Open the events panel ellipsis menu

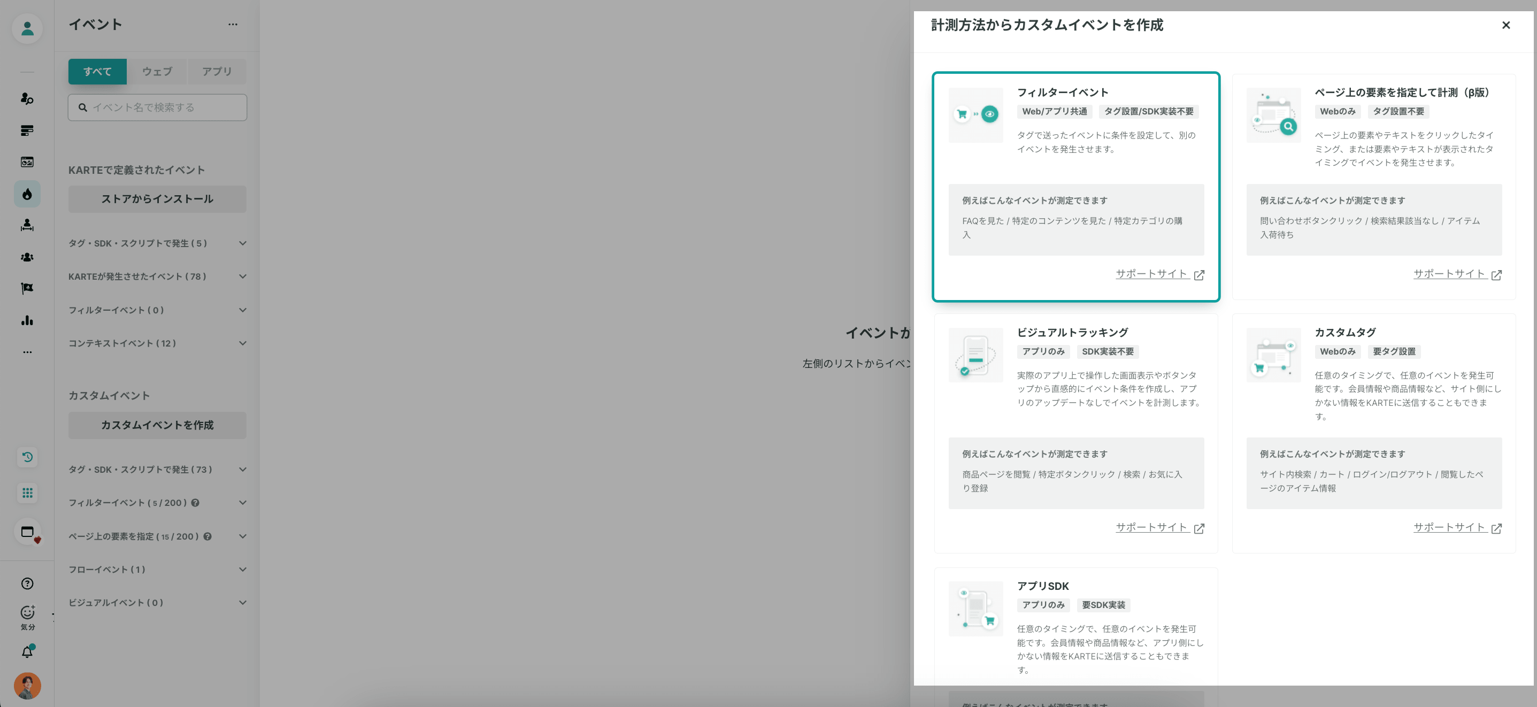click(233, 25)
